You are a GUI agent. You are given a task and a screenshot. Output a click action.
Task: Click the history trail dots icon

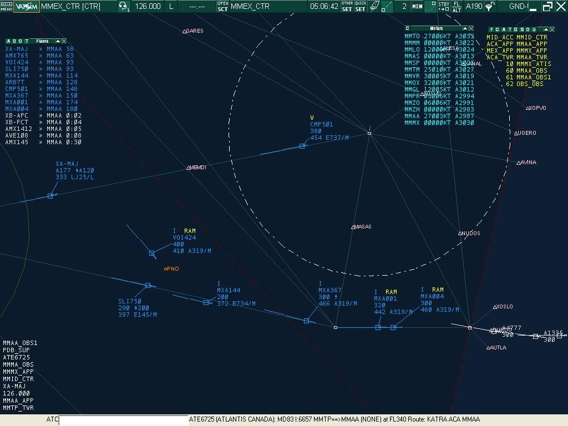pos(429,7)
